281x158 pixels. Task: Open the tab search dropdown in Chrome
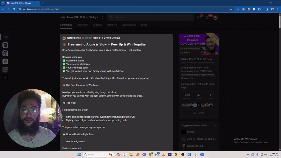tap(3, 3)
